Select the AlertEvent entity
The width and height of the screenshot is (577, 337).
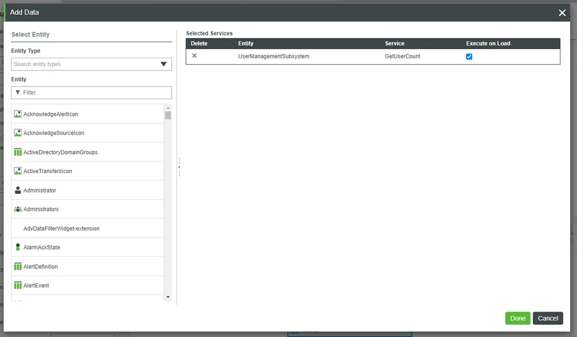tap(88, 285)
